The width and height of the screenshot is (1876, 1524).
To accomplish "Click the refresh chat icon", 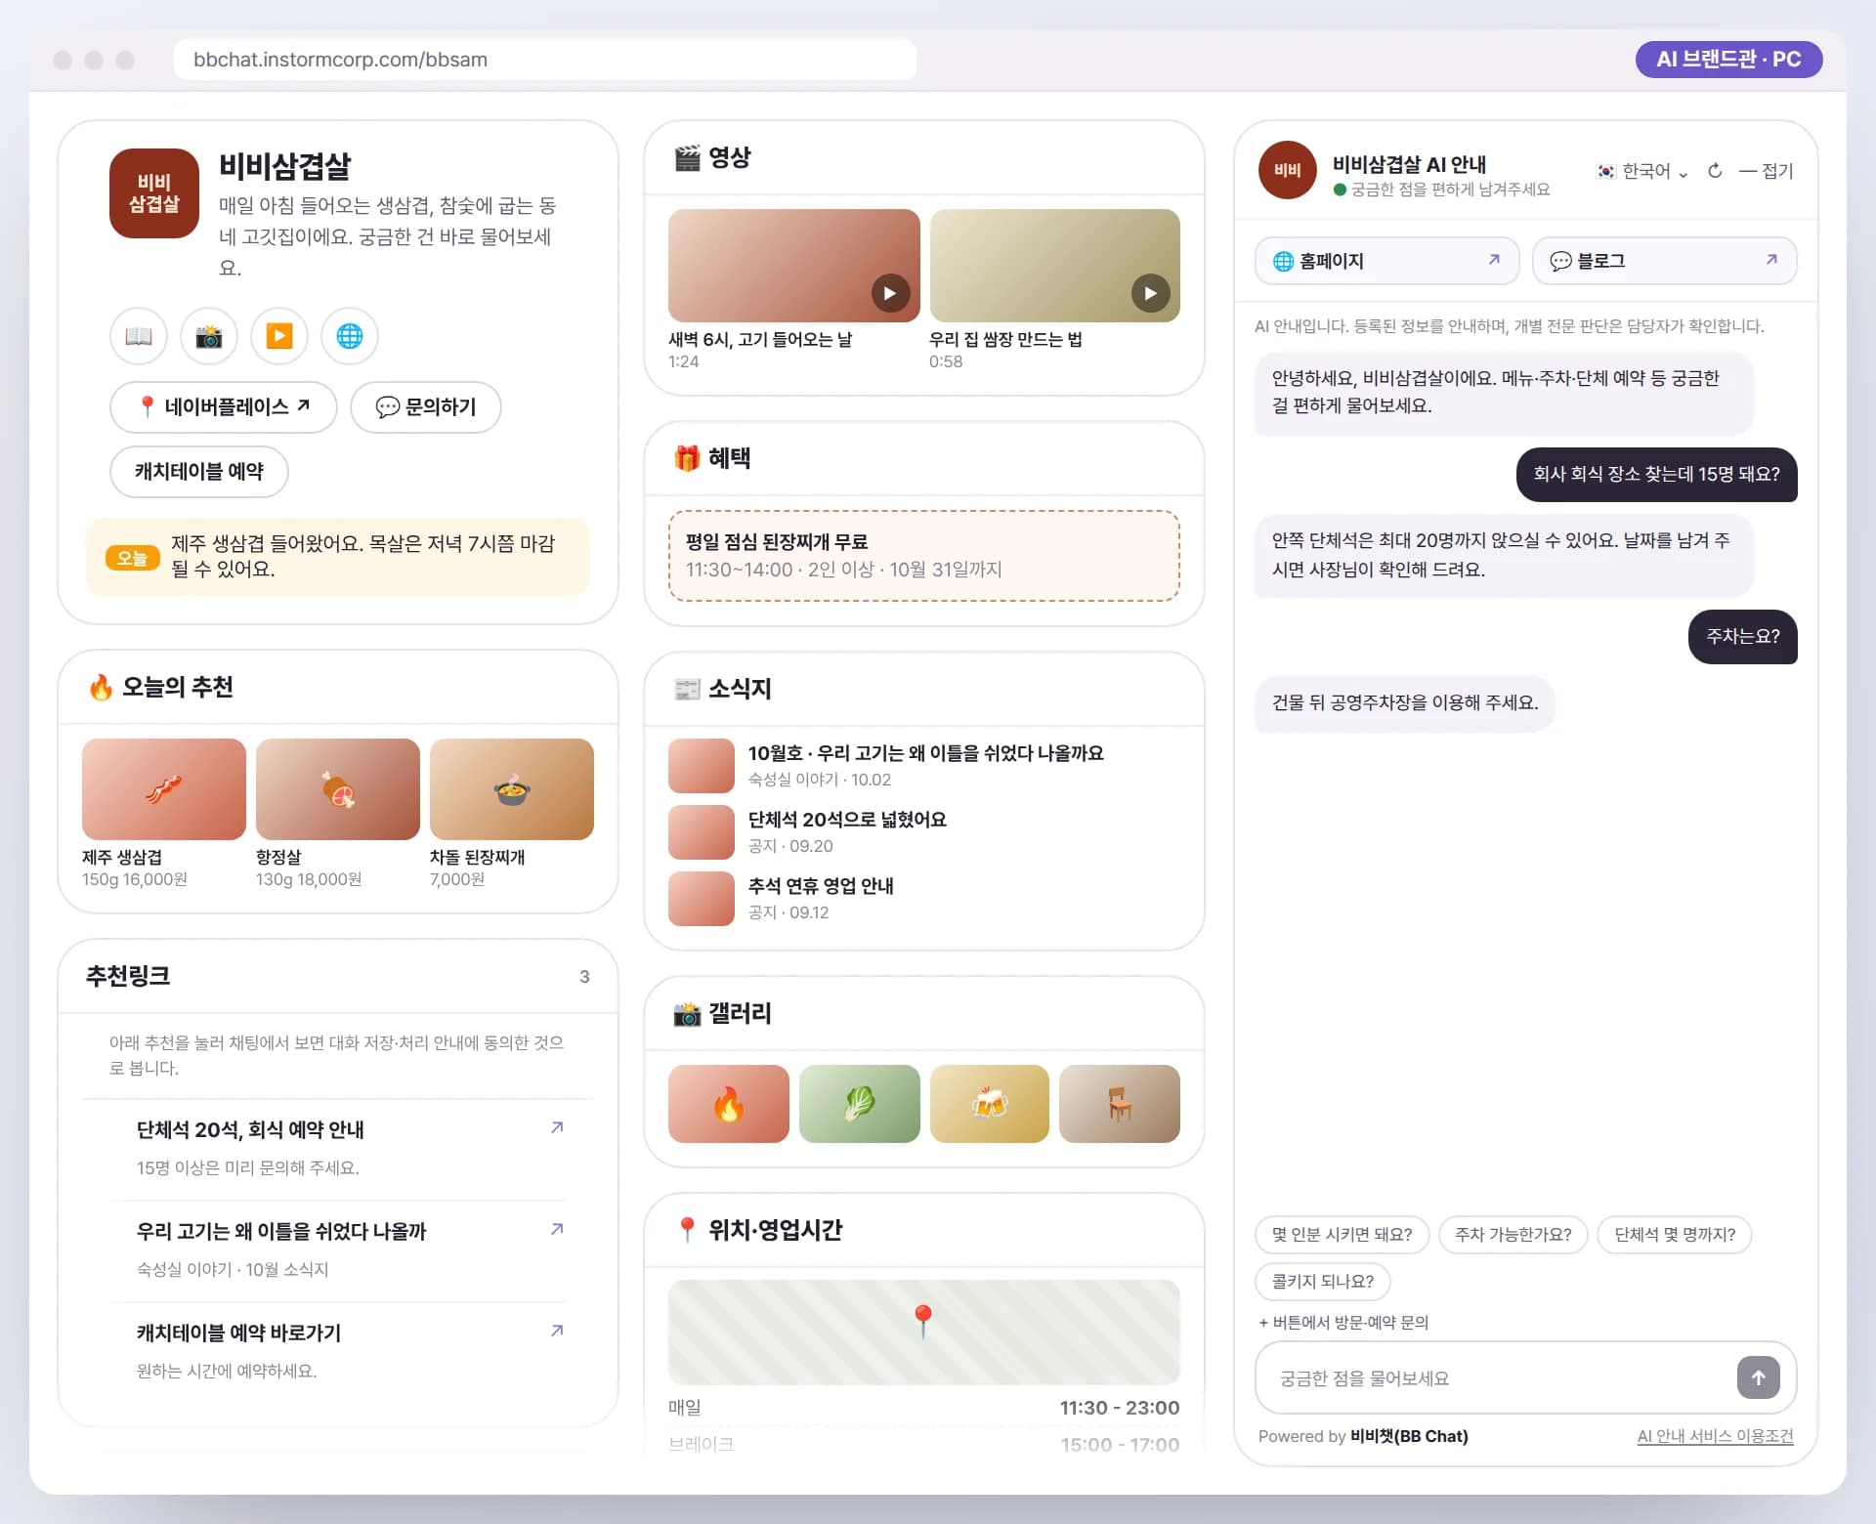I will pos(1715,171).
